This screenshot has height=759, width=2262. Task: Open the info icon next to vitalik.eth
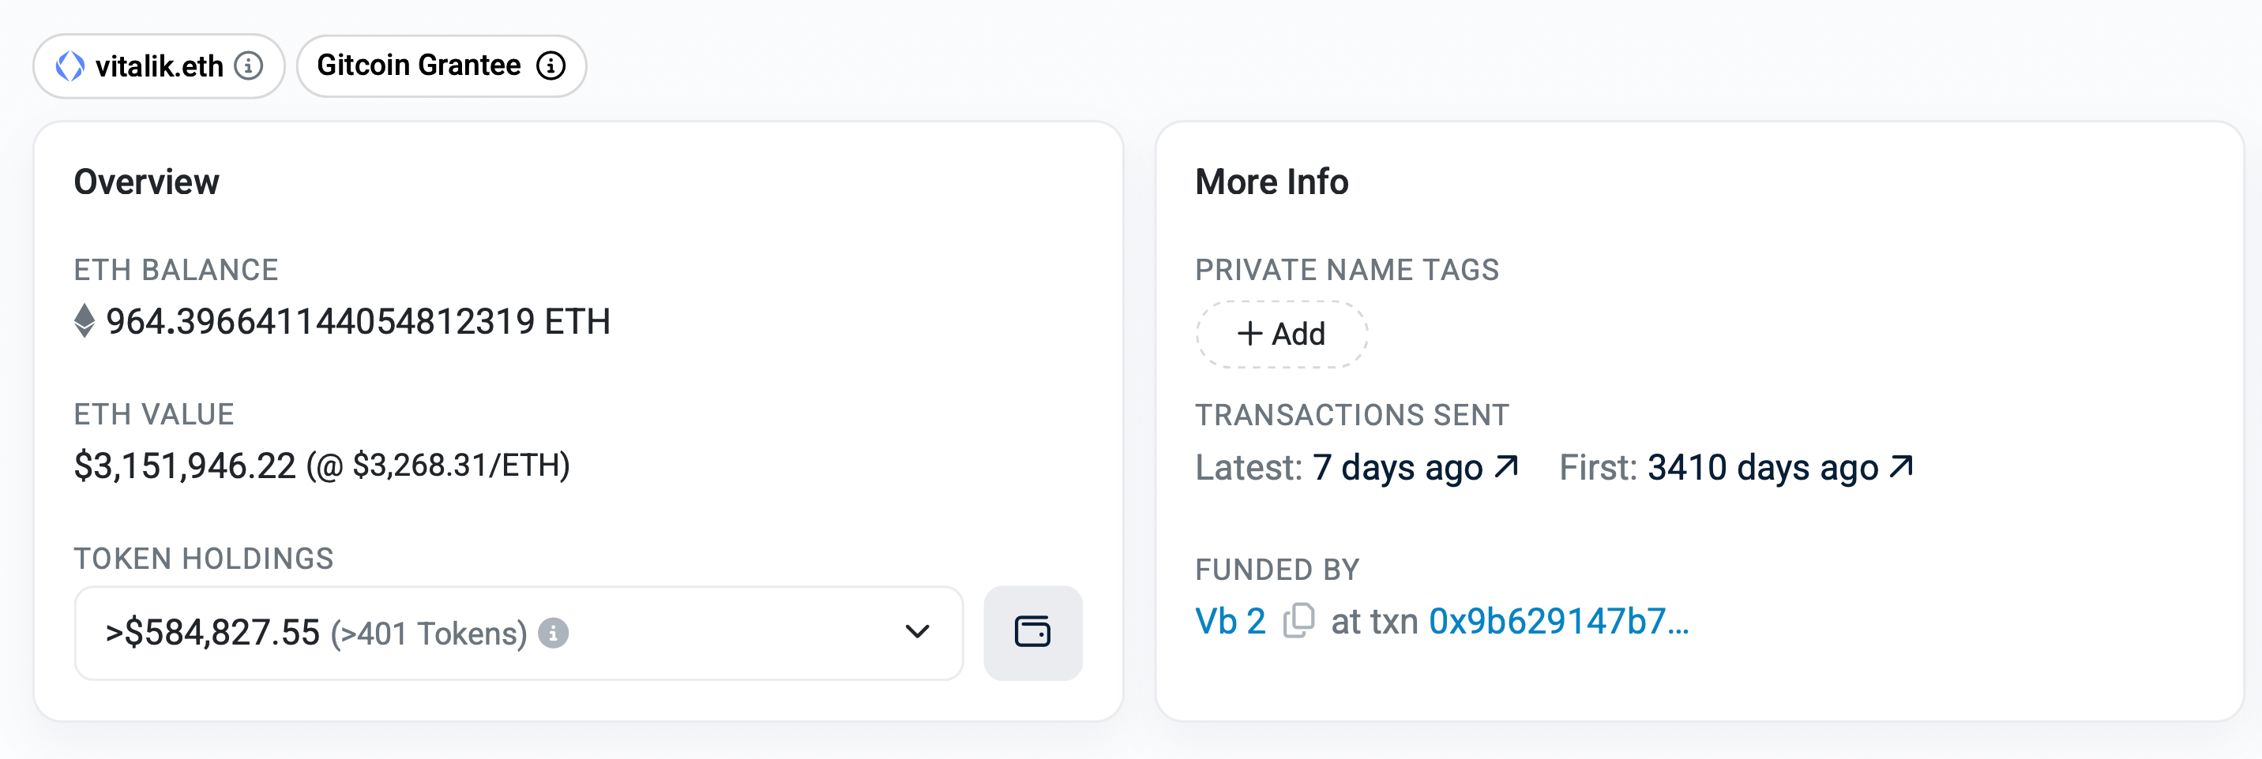[x=249, y=65]
